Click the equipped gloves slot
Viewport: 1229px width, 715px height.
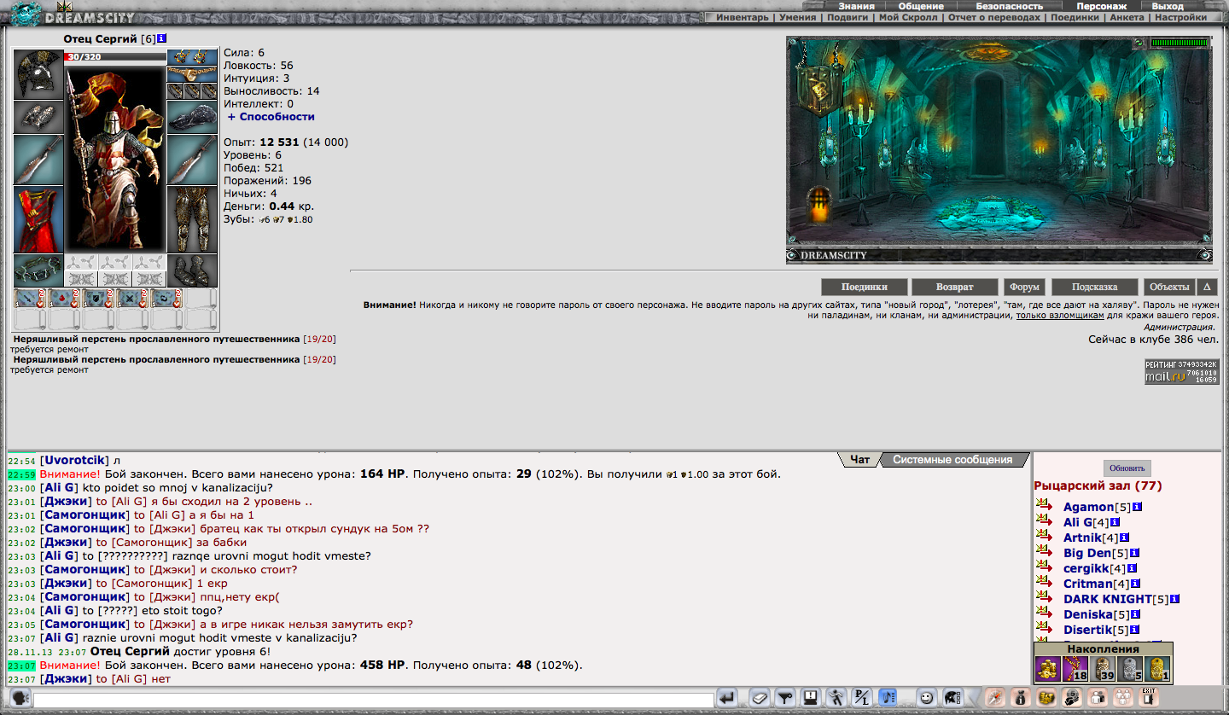point(192,117)
